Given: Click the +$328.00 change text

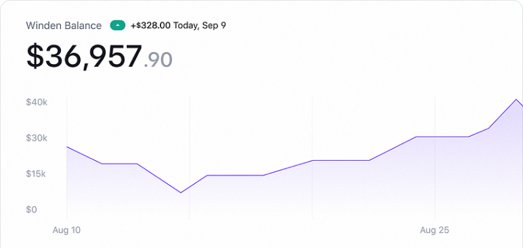Looking at the screenshot, I should [x=151, y=26].
